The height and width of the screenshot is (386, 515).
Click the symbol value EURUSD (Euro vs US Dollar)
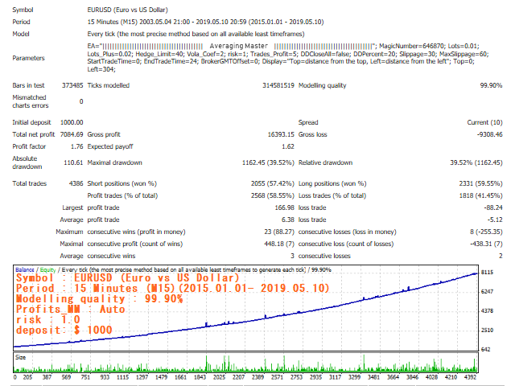tap(127, 10)
